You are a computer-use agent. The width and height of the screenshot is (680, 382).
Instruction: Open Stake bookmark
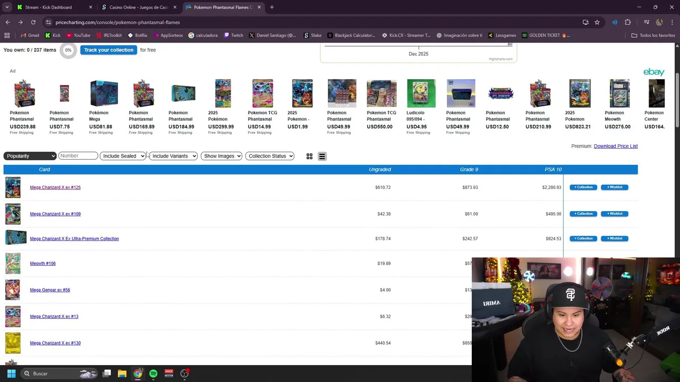pyautogui.click(x=312, y=36)
